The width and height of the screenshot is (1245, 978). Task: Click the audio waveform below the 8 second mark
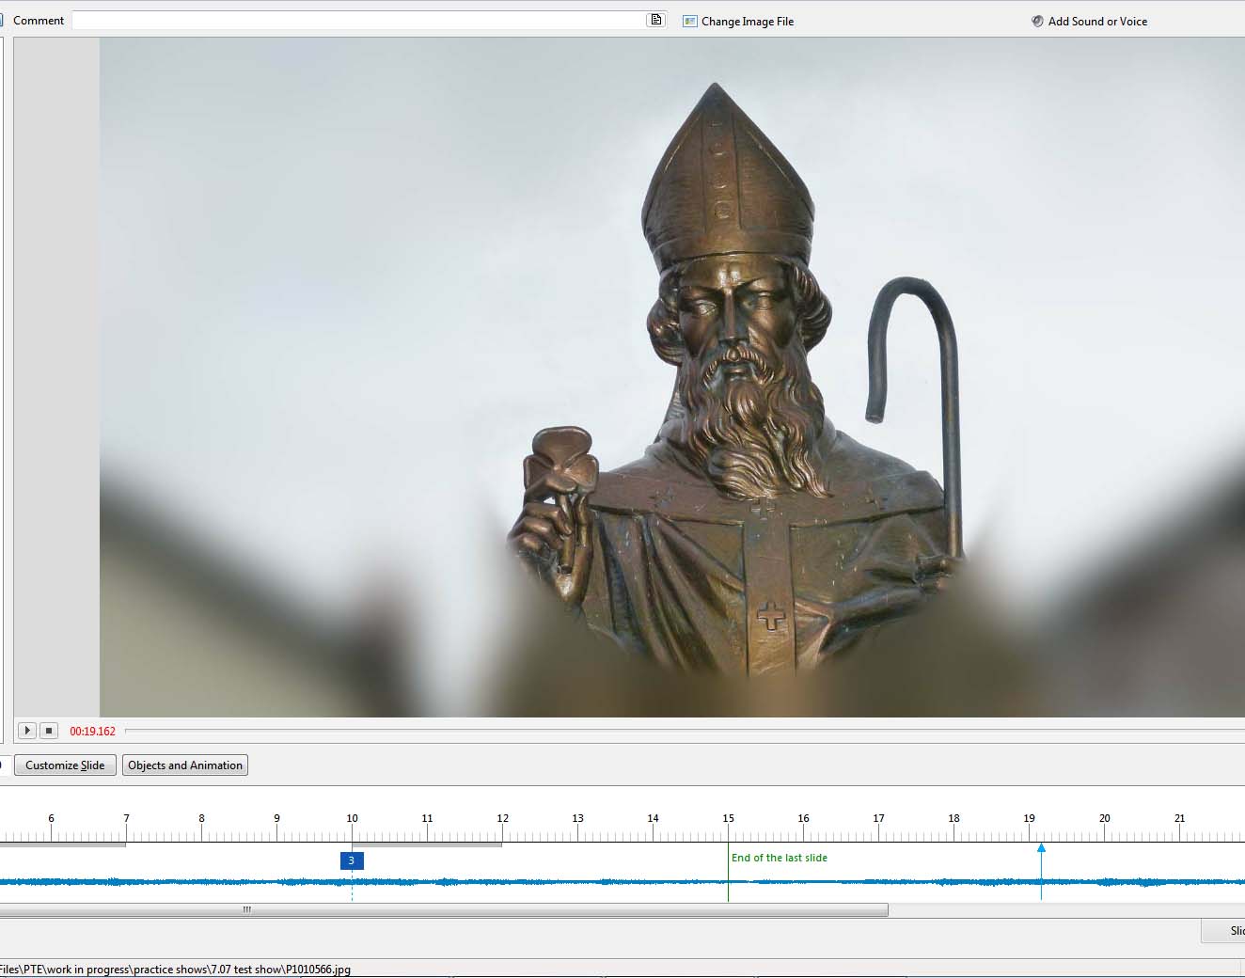[x=201, y=882]
